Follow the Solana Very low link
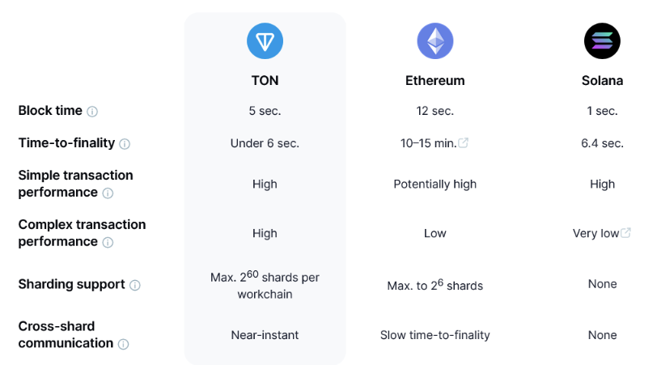 pyautogui.click(x=596, y=234)
